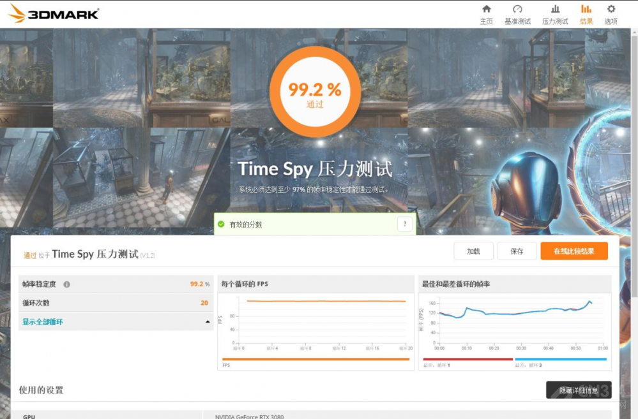Click the chart title '最佳和最差循环的帧率'
Screen dimensions: 638x419
(456, 284)
